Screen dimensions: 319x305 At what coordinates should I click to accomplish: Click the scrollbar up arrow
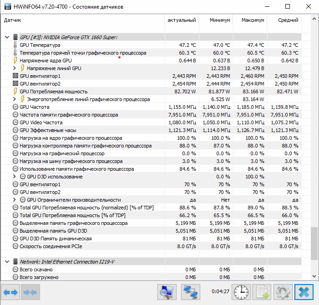coord(314,19)
